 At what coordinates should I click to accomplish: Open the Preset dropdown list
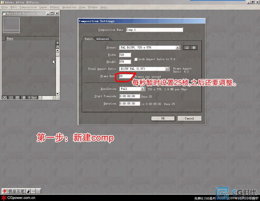tap(177, 47)
